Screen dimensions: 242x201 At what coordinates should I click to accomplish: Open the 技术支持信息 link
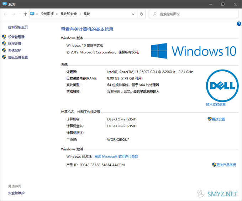[x=216, y=104]
